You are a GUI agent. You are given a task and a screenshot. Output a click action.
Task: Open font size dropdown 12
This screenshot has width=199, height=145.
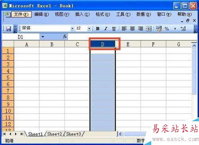(89, 29)
